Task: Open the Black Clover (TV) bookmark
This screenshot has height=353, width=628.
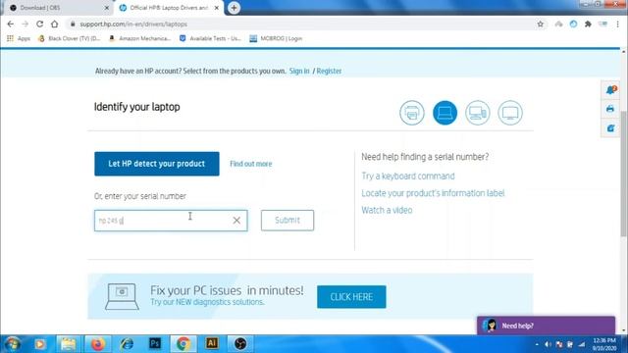Action: (x=69, y=38)
